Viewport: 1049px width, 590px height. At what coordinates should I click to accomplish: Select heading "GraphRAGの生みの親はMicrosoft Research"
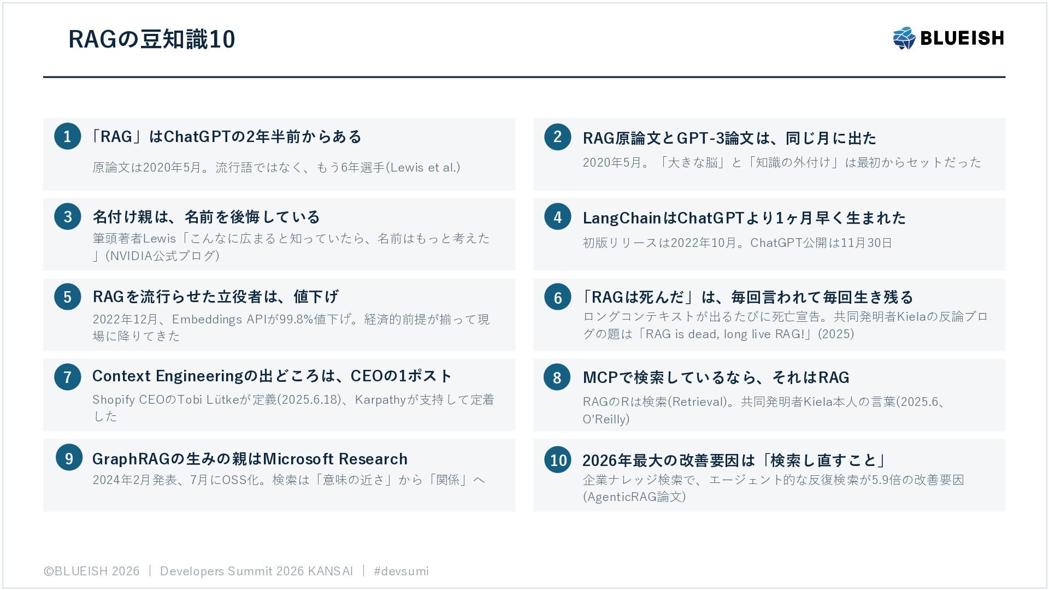[x=250, y=459]
